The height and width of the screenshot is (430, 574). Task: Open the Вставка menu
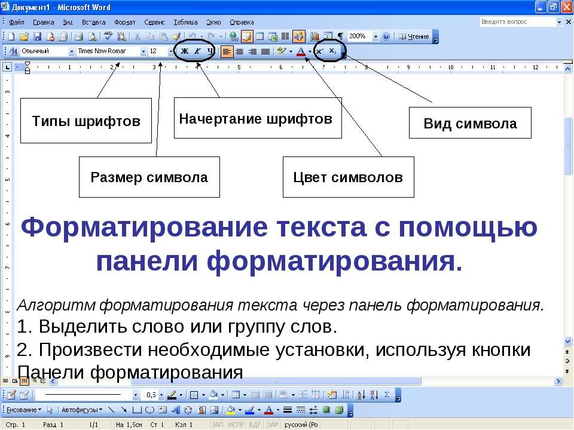point(94,22)
